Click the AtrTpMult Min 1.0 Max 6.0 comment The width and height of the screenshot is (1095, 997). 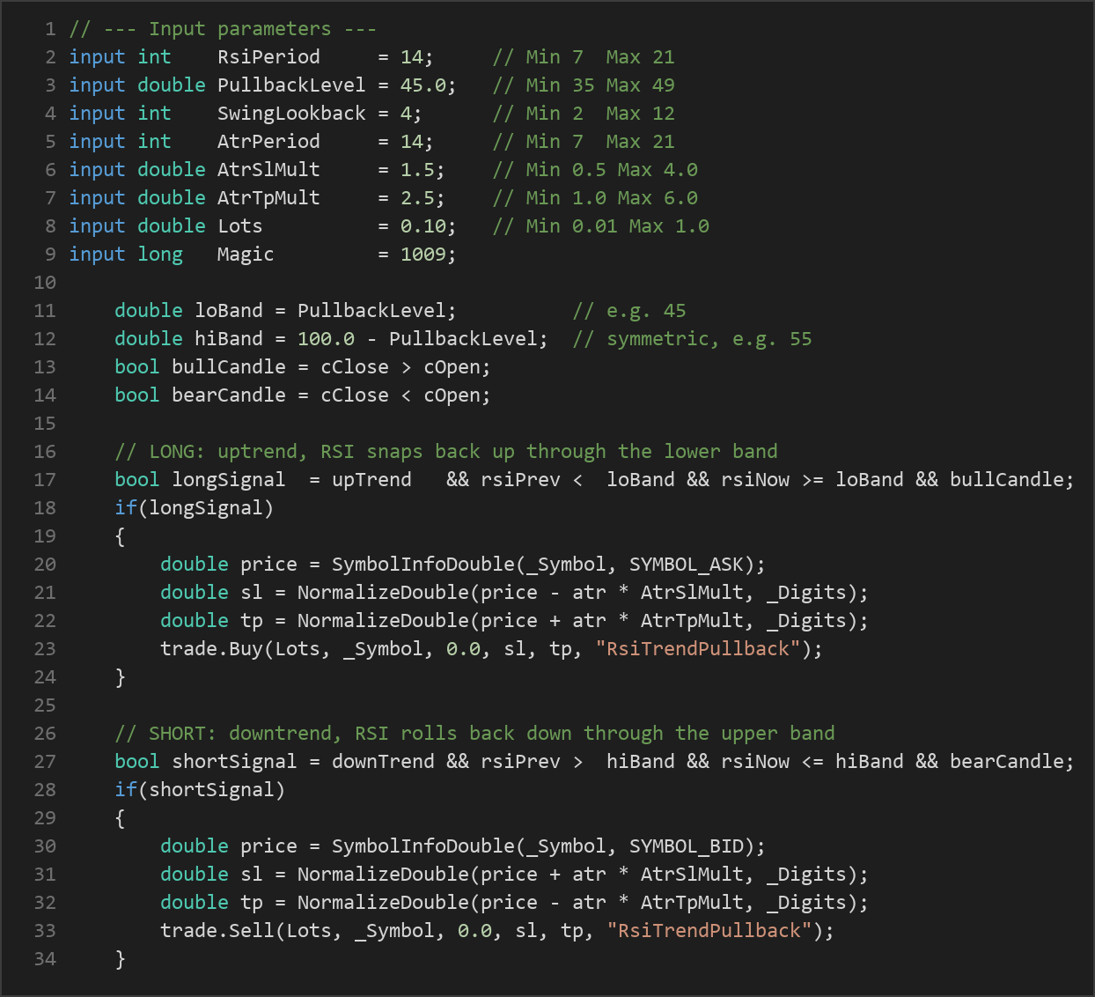(595, 197)
